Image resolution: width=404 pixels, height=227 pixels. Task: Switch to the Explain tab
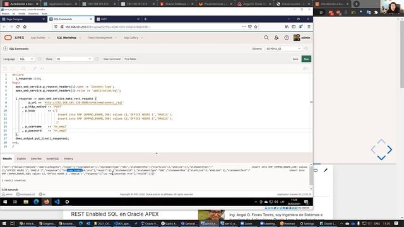click(x=21, y=158)
